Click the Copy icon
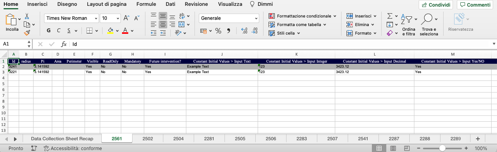497x152 pixels. coord(27,24)
